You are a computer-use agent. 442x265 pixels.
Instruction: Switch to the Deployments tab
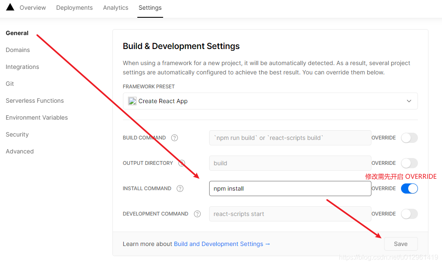[74, 8]
